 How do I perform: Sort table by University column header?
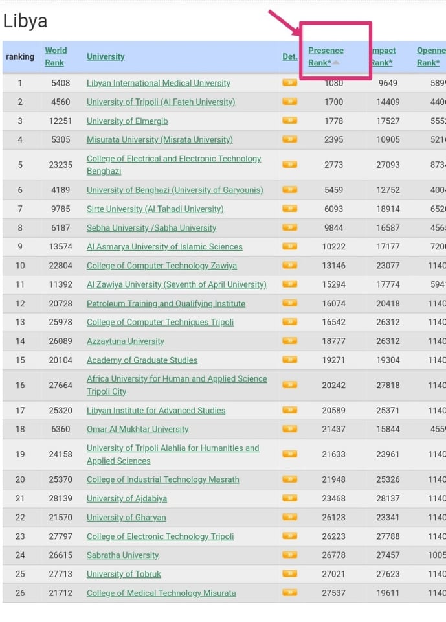(106, 57)
